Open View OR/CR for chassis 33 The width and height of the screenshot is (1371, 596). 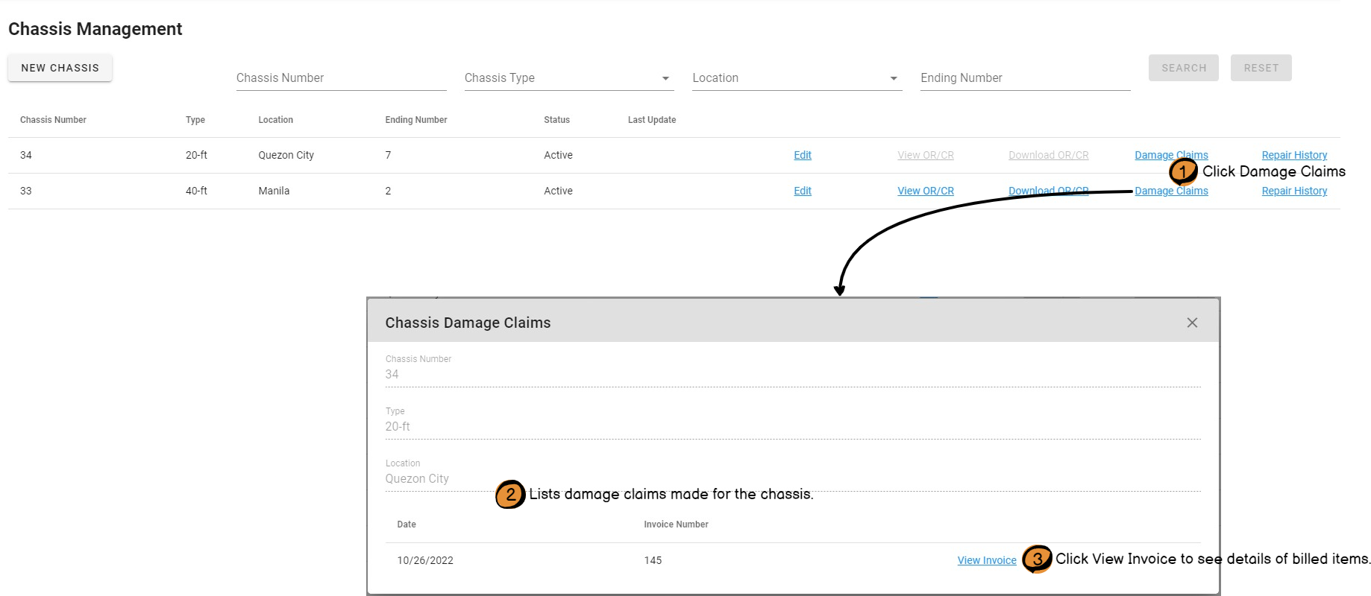click(925, 191)
